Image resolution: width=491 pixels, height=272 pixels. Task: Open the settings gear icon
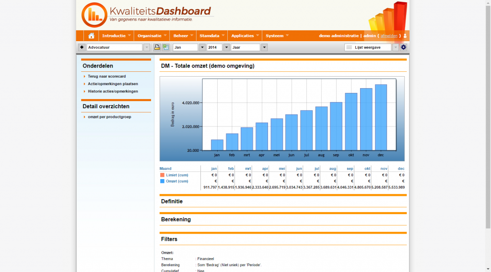pos(403,47)
